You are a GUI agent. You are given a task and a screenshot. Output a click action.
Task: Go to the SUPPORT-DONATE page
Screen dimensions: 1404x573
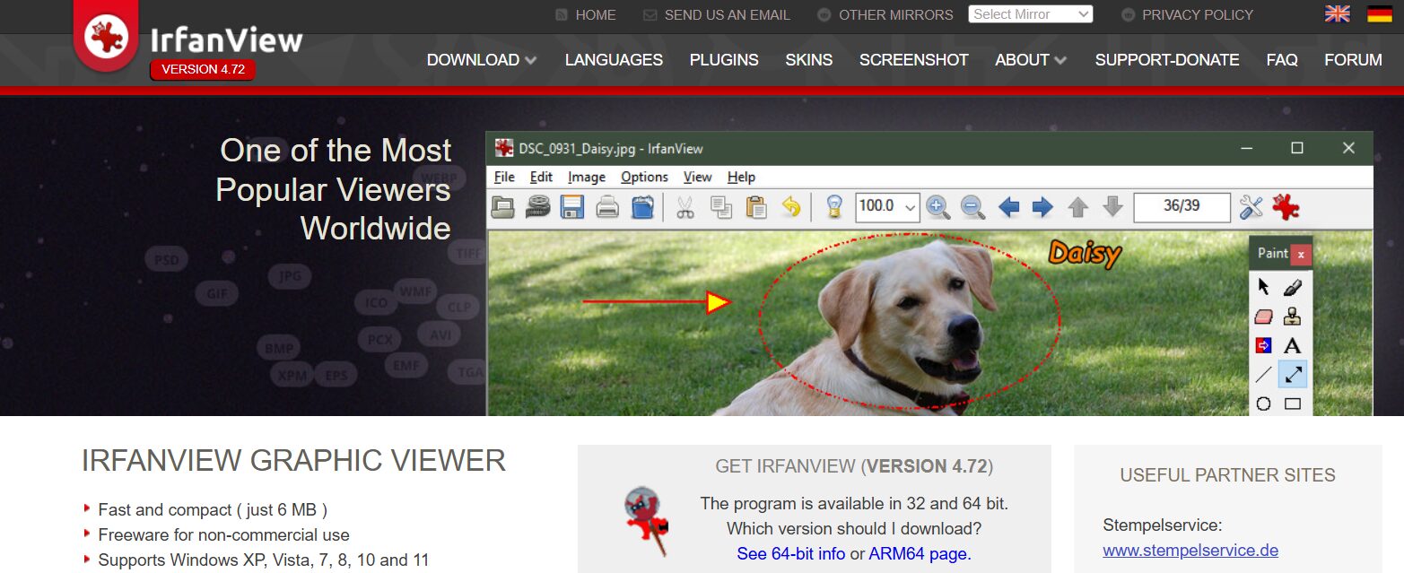point(1166,60)
